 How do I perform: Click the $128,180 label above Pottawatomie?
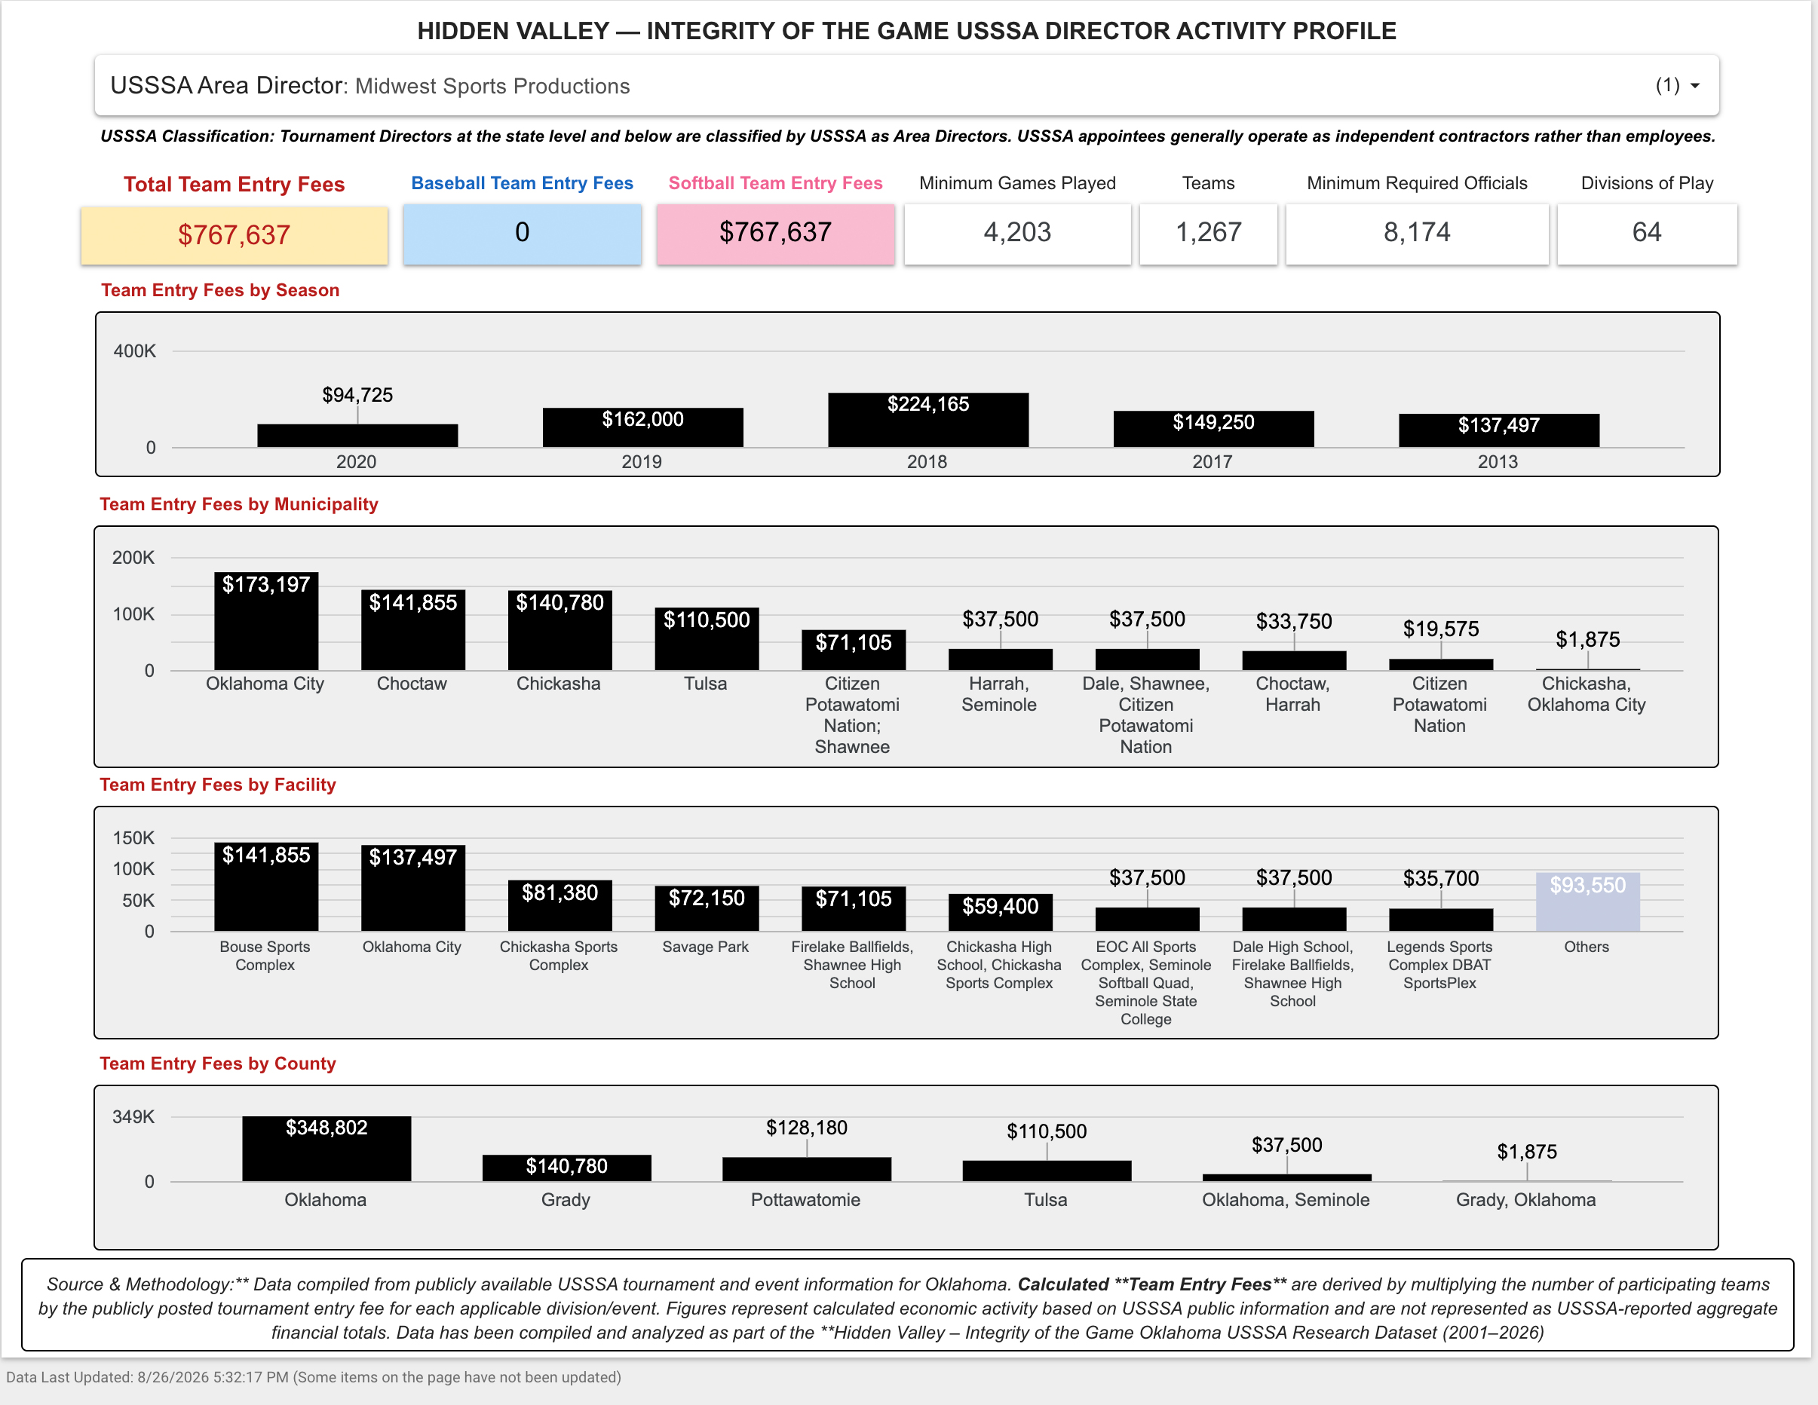tap(807, 1128)
